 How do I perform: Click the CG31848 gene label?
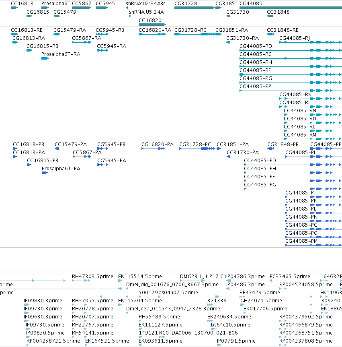pos(278,12)
